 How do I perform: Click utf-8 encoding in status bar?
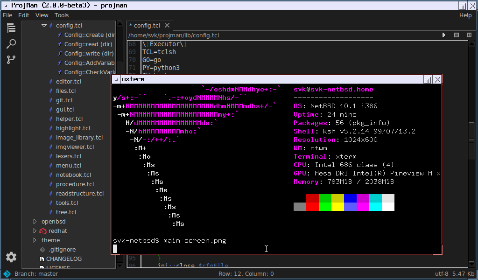(442, 274)
